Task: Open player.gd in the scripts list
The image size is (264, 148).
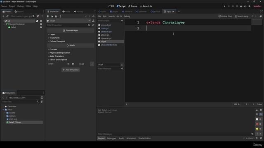Action: (105, 35)
